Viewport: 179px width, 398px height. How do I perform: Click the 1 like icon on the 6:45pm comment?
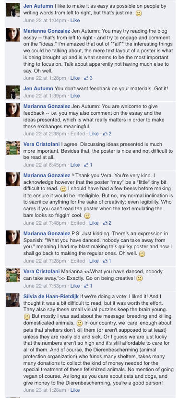click(88, 165)
